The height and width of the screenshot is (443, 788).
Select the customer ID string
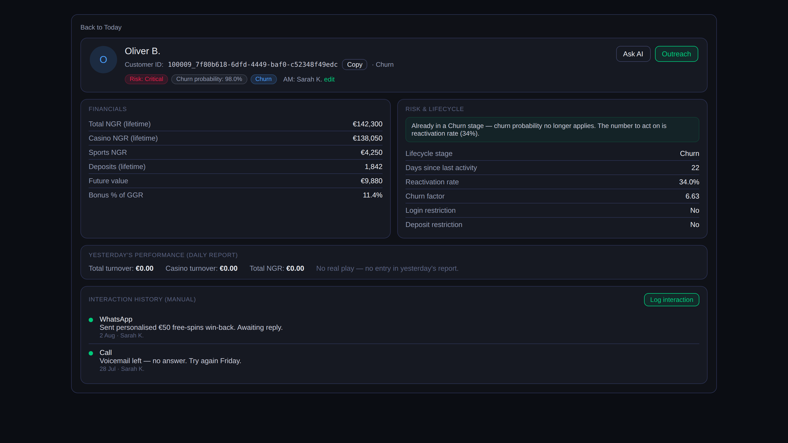[x=253, y=64]
